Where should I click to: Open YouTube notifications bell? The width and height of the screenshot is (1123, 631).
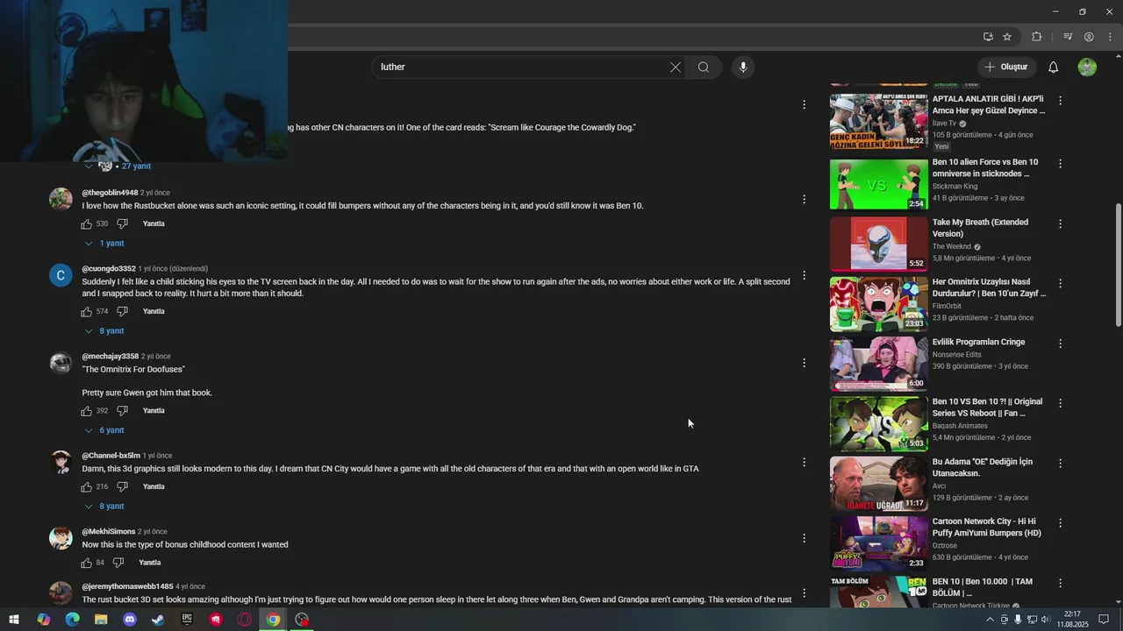(1054, 67)
